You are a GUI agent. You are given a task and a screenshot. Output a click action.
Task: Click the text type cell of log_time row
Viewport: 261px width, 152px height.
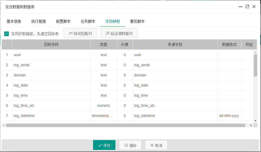click(104, 95)
